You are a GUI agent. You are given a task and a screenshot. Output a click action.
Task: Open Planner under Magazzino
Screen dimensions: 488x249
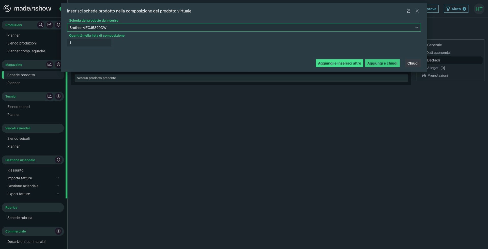pyautogui.click(x=13, y=83)
